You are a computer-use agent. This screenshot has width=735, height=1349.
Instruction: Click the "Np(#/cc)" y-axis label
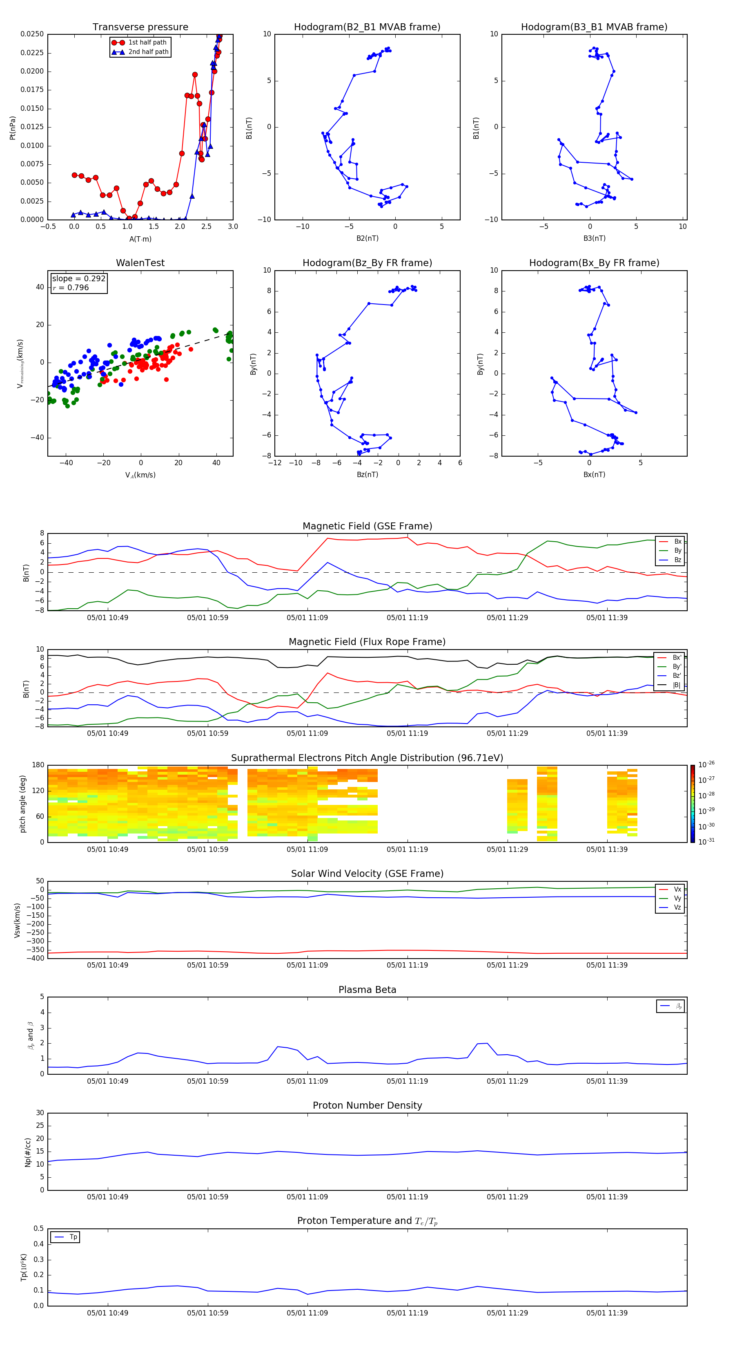click(28, 1152)
